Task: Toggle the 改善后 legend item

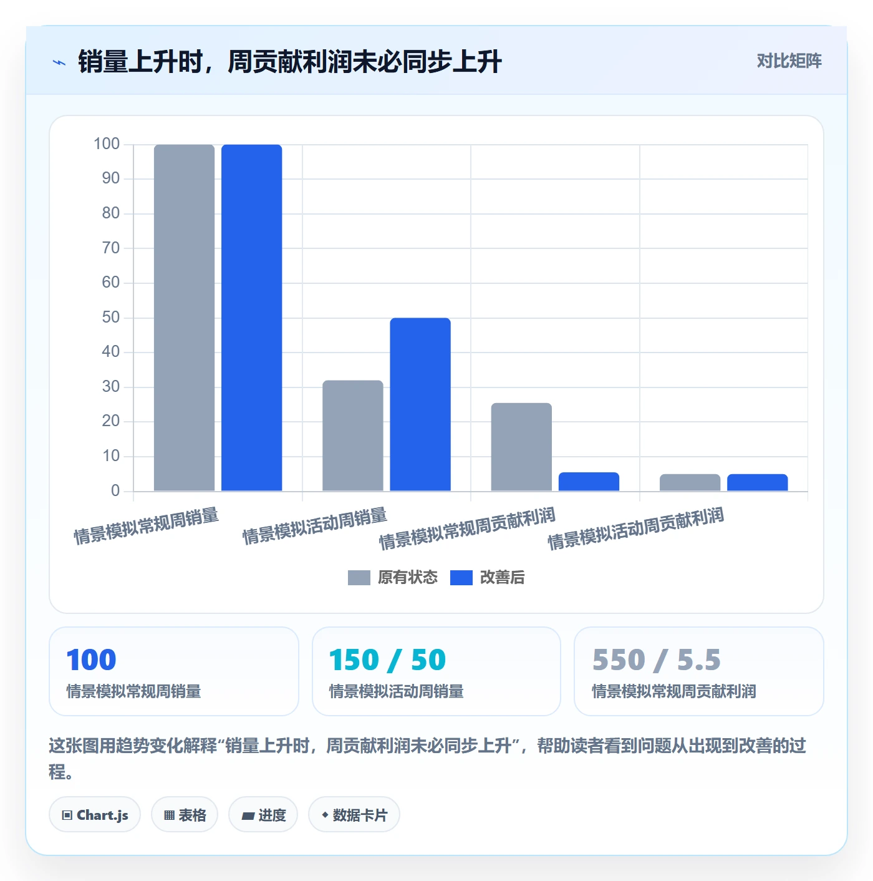Action: point(488,578)
